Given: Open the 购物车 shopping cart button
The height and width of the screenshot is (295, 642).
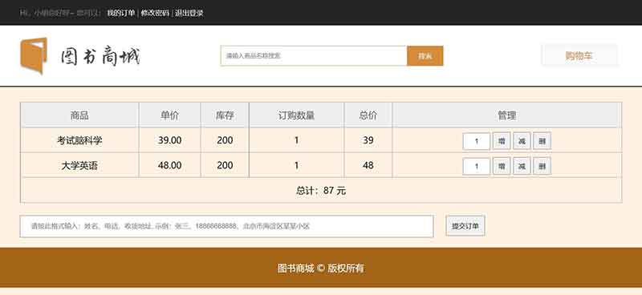Looking at the screenshot, I should tap(579, 55).
